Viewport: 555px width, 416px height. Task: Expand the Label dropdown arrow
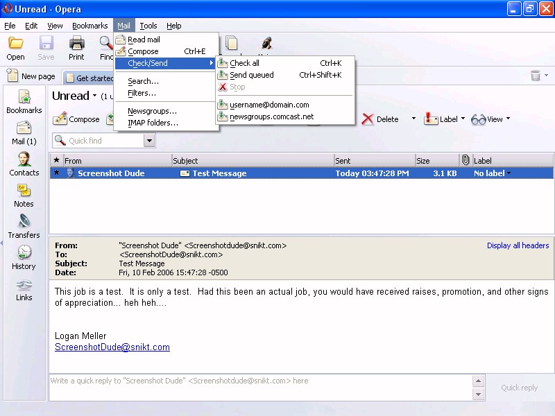pos(463,119)
